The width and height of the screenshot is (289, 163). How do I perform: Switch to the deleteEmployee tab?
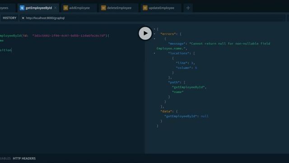coord(119,8)
